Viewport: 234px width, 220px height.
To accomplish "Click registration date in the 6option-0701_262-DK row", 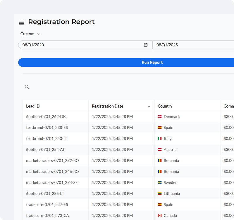I will coord(112,116).
